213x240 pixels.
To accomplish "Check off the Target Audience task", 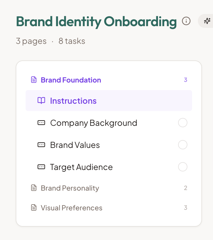I will (182, 167).
